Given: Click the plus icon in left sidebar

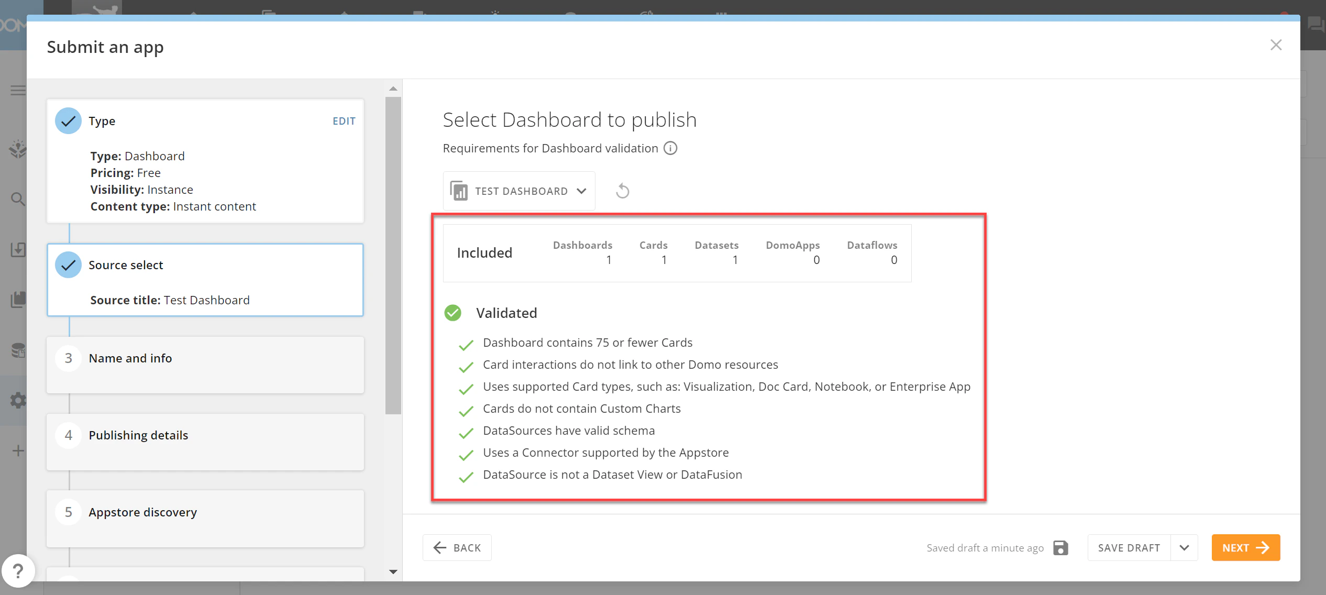Looking at the screenshot, I should click(x=18, y=450).
